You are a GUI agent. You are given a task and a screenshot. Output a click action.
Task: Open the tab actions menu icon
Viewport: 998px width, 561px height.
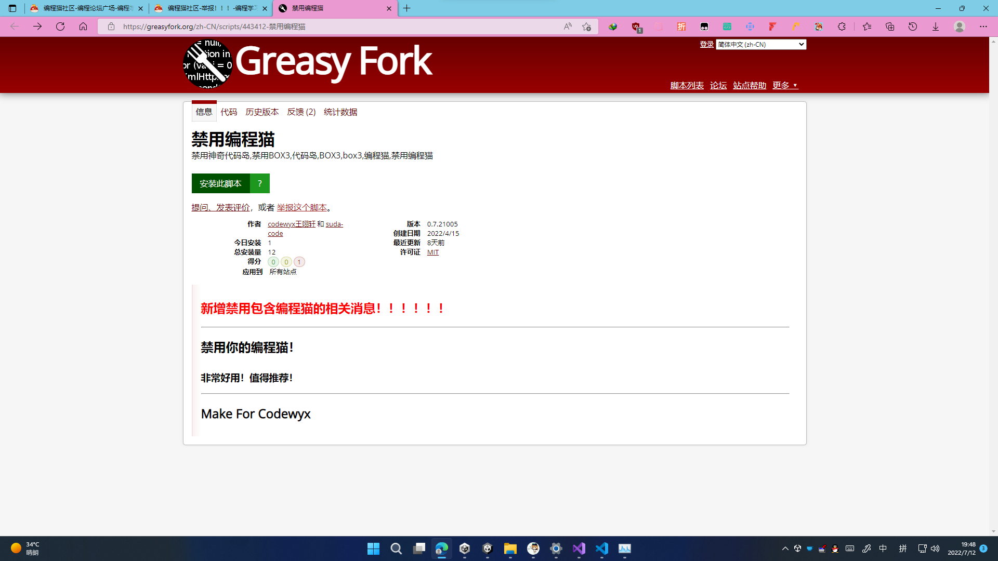[x=12, y=8]
